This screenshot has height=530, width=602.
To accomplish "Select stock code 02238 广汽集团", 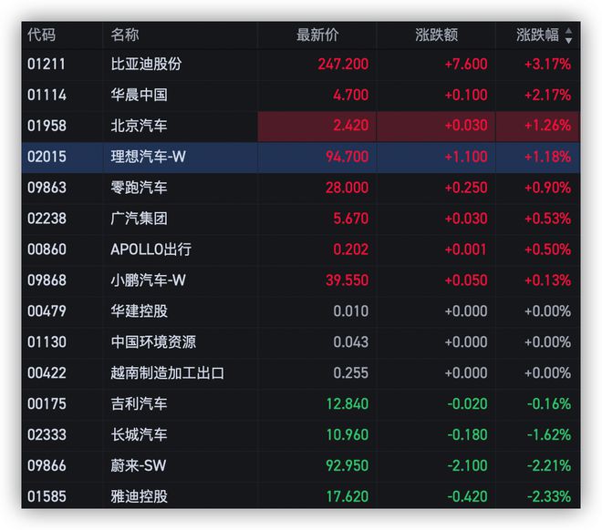I will click(47, 219).
